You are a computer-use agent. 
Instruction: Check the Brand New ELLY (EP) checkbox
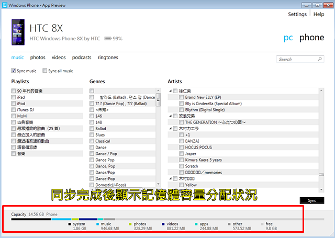pos(182,97)
